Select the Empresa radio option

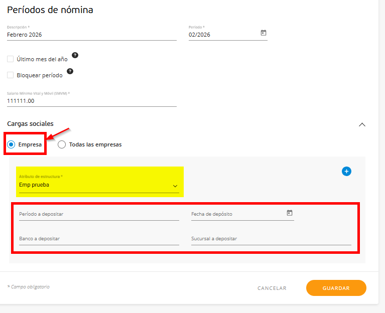pyautogui.click(x=12, y=144)
